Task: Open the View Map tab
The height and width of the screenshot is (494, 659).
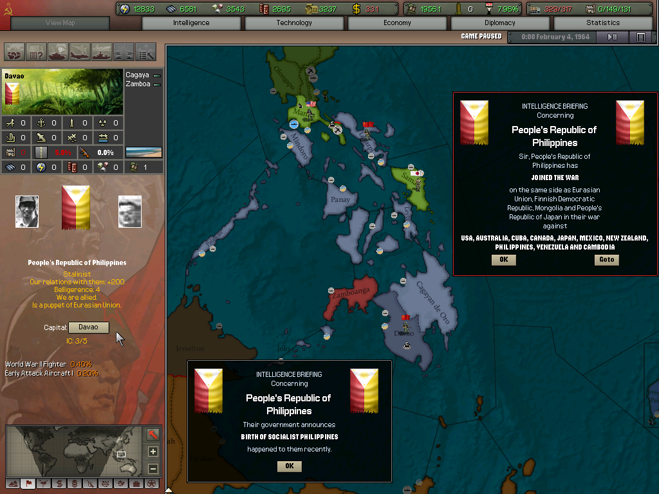Action: point(60,23)
